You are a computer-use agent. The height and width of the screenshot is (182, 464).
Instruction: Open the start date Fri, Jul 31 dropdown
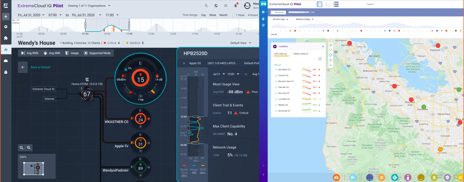pos(31,15)
